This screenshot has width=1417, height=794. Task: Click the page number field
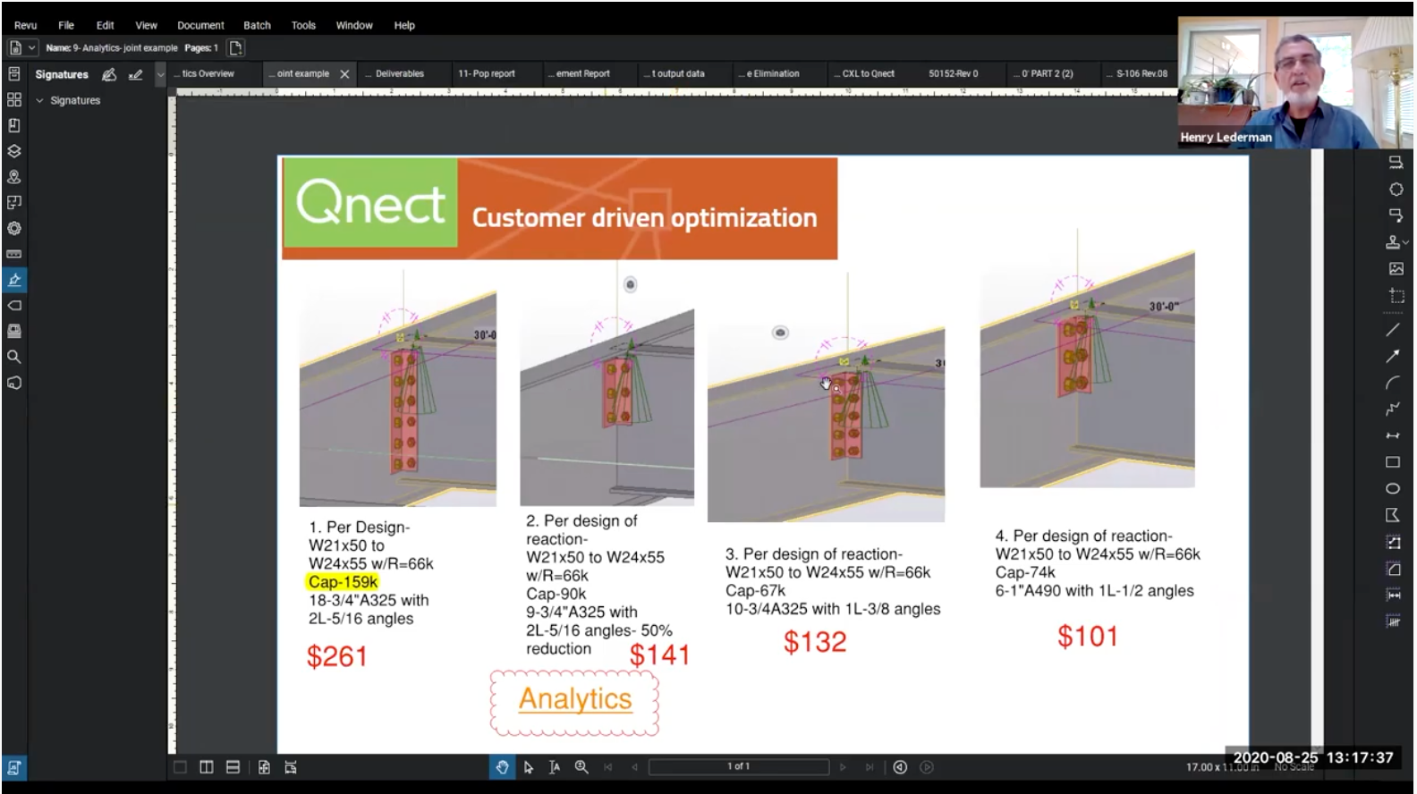(738, 767)
